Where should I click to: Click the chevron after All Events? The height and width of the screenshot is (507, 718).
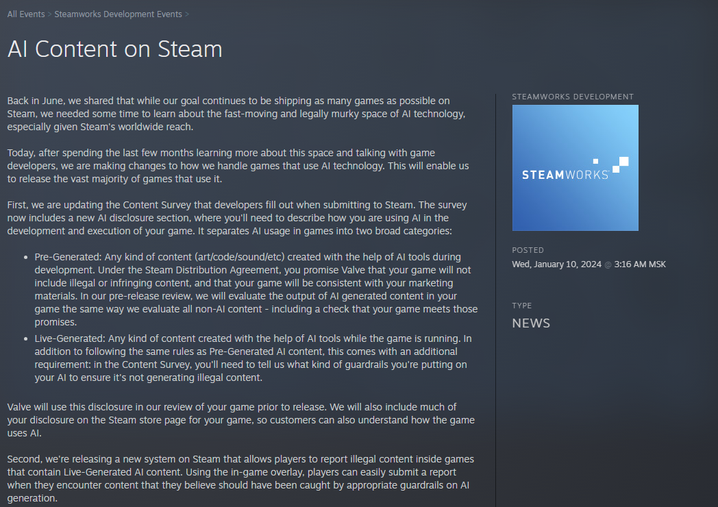coord(49,14)
